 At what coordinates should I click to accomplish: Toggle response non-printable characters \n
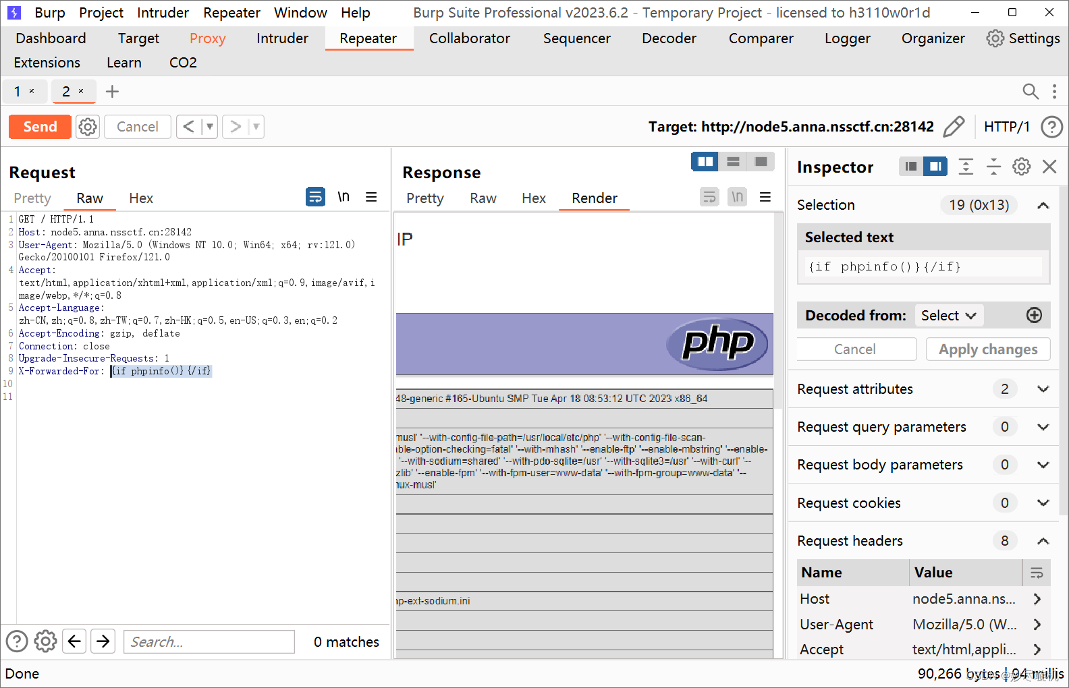[x=737, y=197]
